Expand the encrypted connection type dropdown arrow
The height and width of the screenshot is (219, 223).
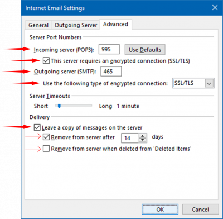(x=209, y=83)
